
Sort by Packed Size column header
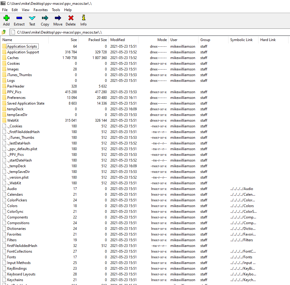coord(97,40)
